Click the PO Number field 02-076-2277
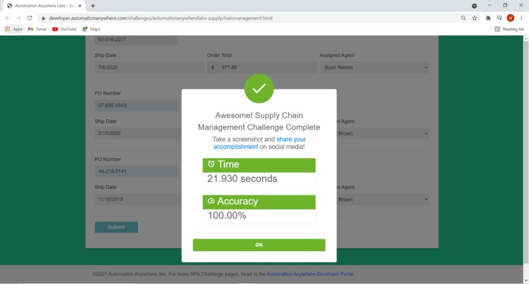529x284 pixels. (137, 40)
